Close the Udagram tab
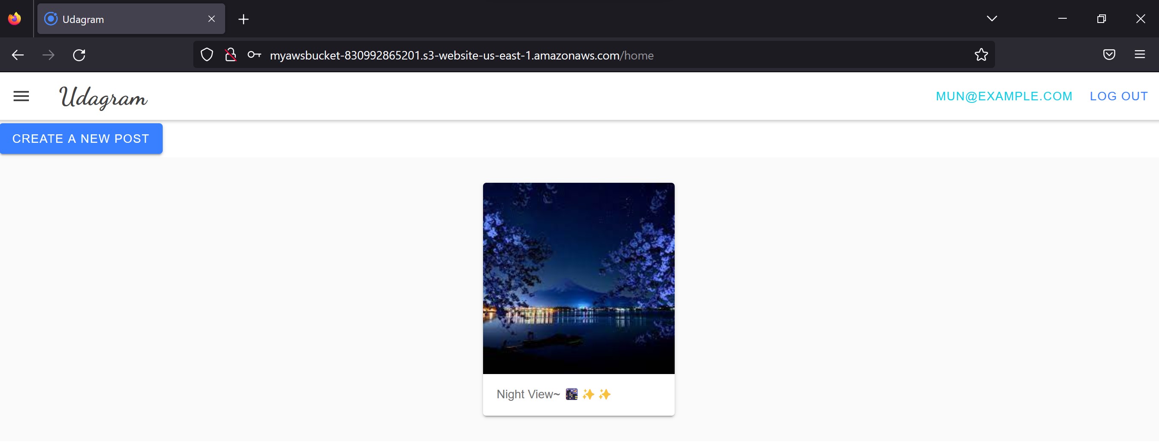Screen dimensions: 1159x448 point(212,18)
